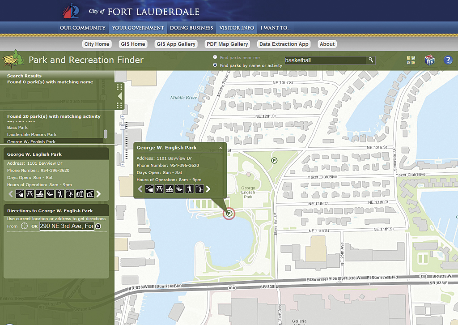Collapse the side panel with left arrow
Screen dimensions: 458x325
119,96
